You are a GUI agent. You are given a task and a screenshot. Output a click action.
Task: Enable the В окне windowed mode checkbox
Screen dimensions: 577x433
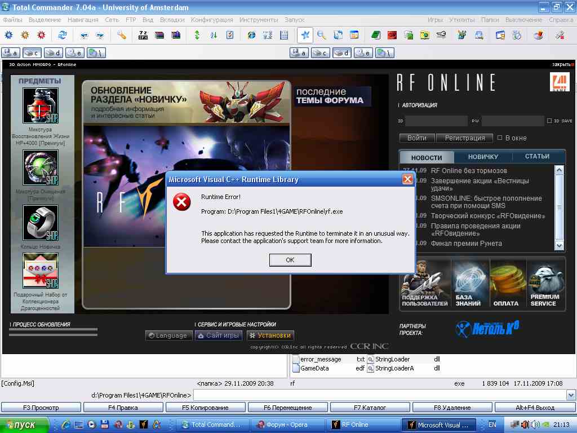click(x=500, y=138)
